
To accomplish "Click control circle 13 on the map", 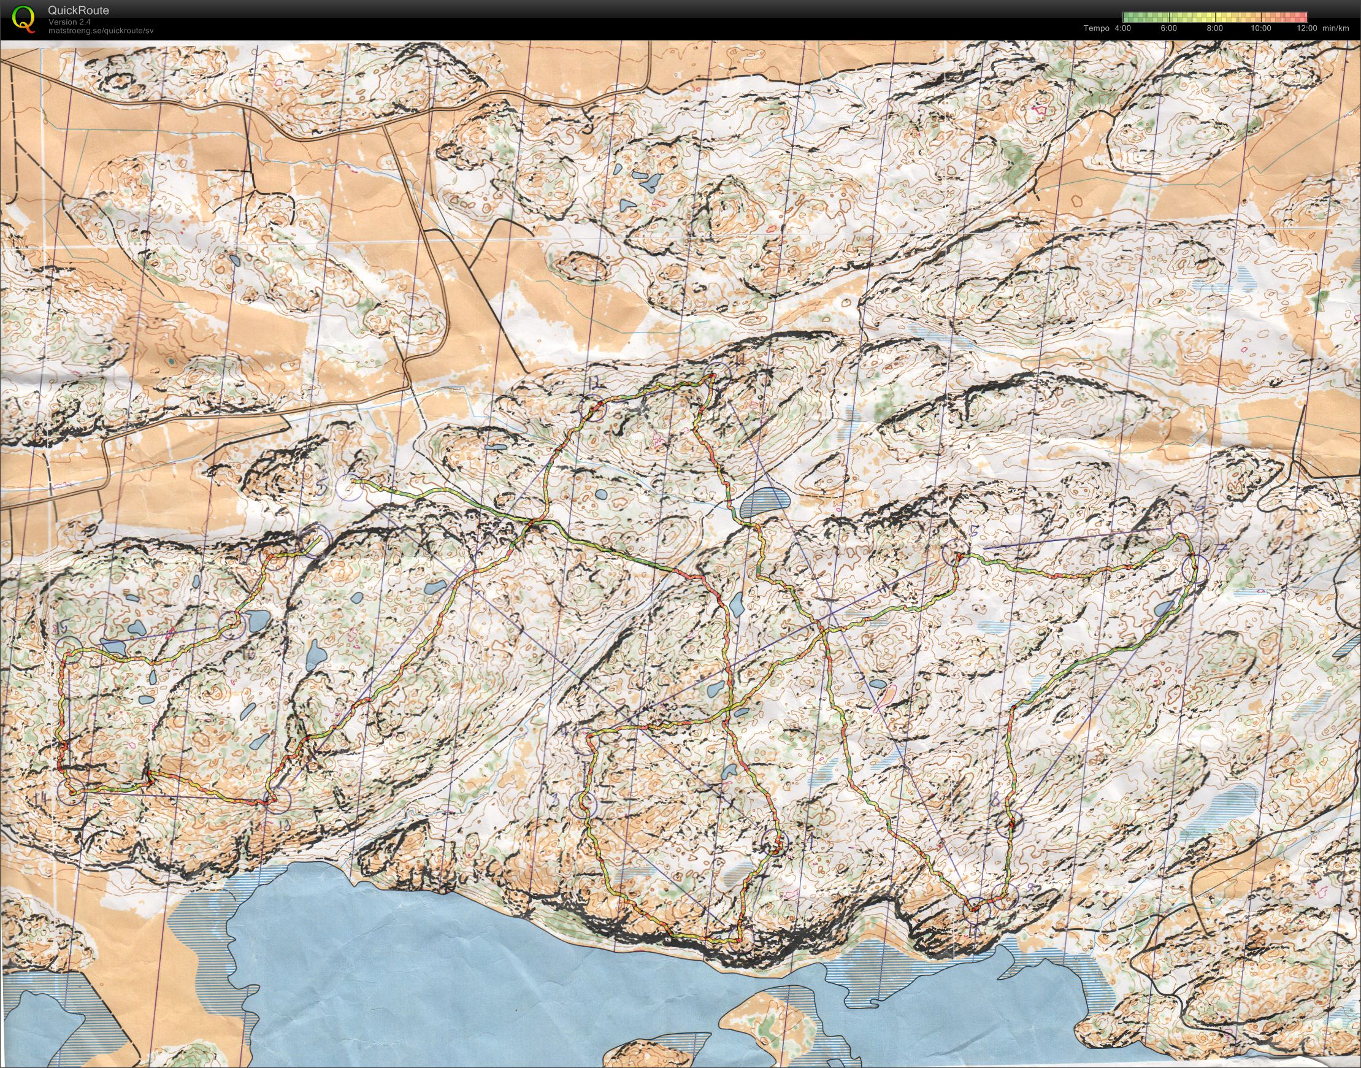I will pos(277,800).
